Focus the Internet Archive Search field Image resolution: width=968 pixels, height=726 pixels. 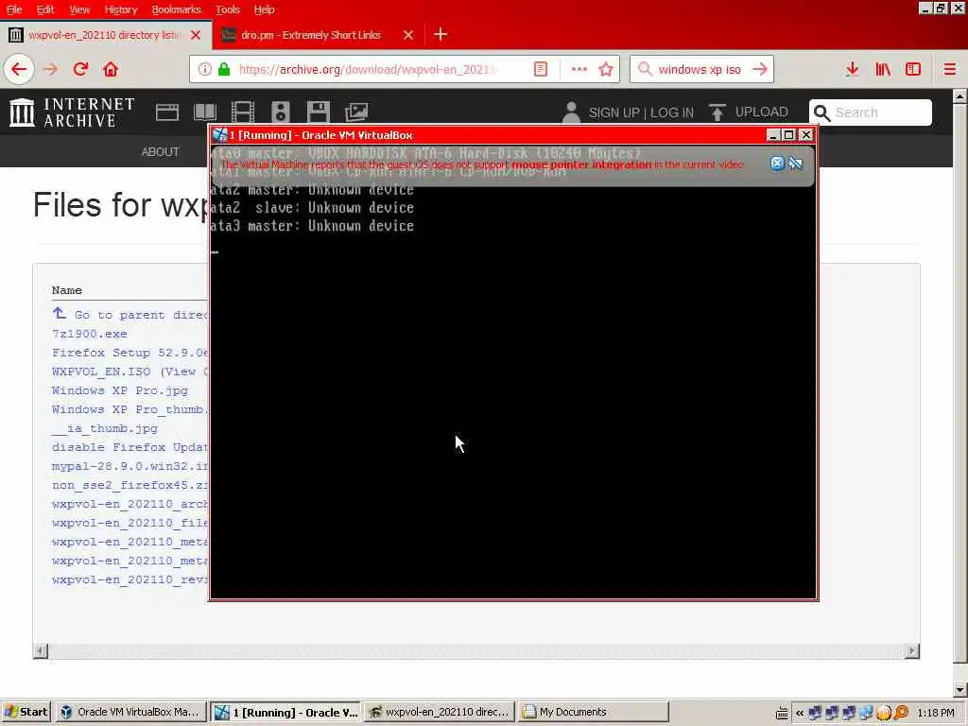(871, 112)
